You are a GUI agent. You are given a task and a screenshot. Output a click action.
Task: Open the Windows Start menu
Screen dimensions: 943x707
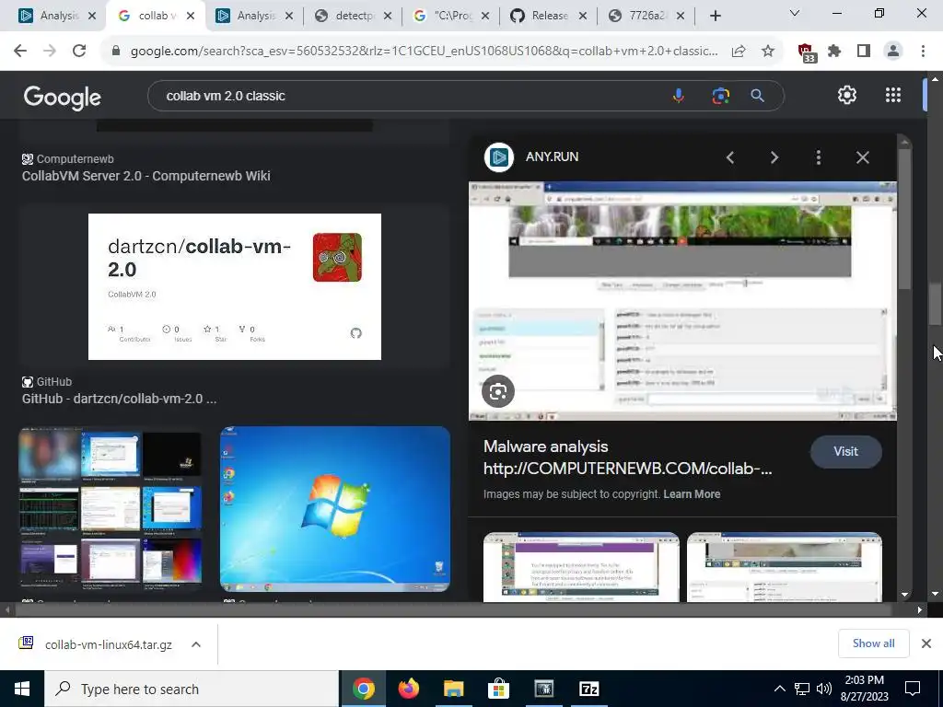[x=22, y=689]
